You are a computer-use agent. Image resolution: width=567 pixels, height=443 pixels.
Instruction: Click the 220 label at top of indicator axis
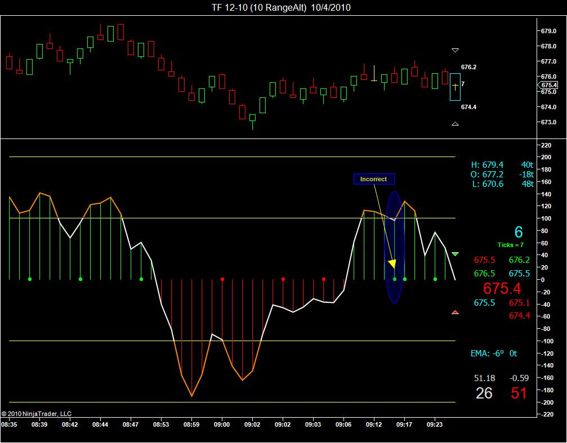[x=546, y=145]
